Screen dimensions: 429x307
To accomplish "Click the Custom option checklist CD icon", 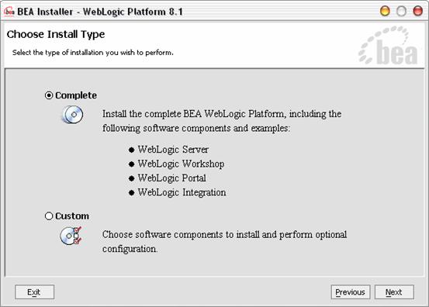I will pos(71,236).
